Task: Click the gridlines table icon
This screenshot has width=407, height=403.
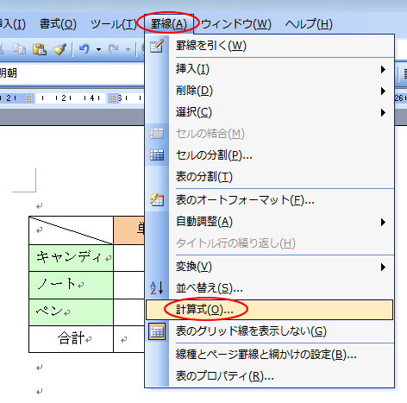Action: tap(157, 331)
